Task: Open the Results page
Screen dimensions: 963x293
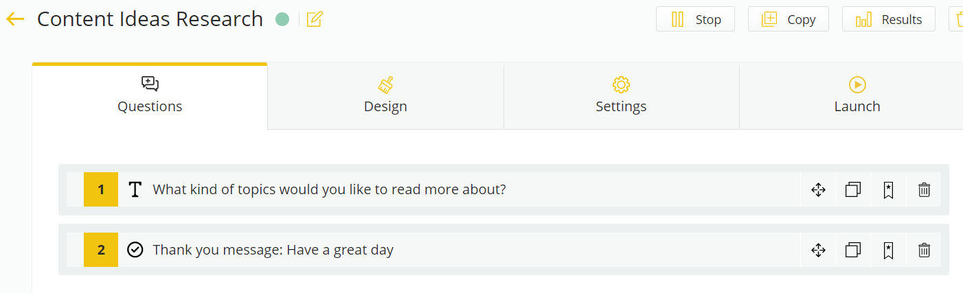Action: pos(888,19)
